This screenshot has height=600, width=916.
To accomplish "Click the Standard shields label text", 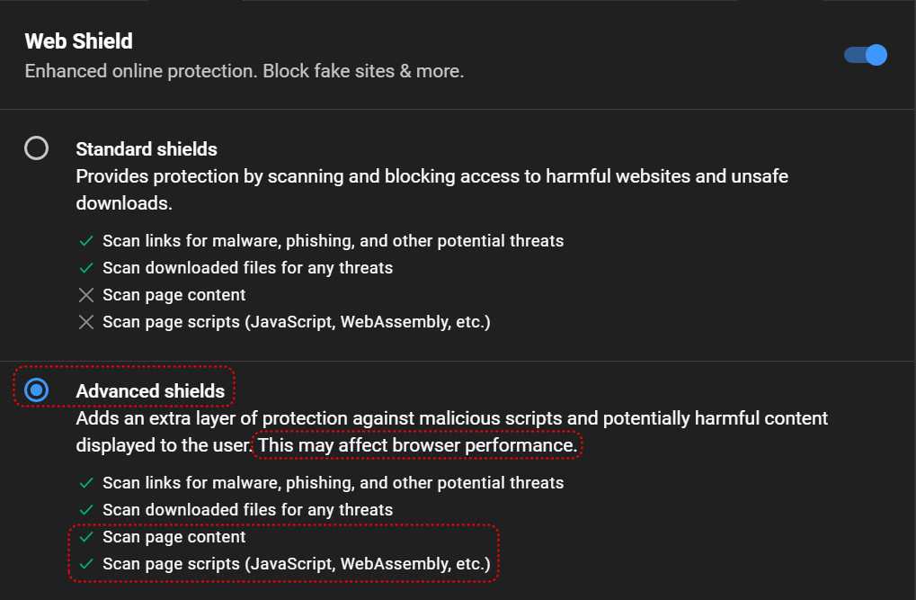I will point(147,149).
